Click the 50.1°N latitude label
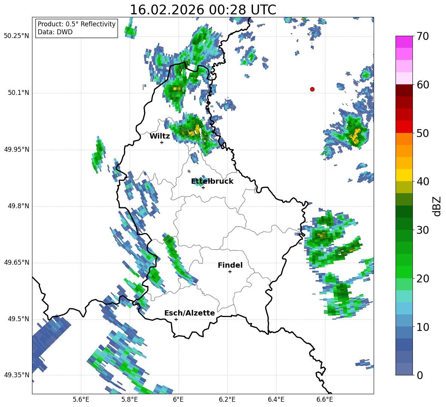 click(x=19, y=93)
